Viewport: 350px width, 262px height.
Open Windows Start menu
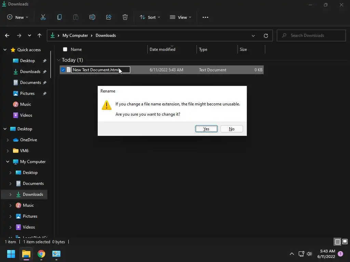[x=11, y=254]
